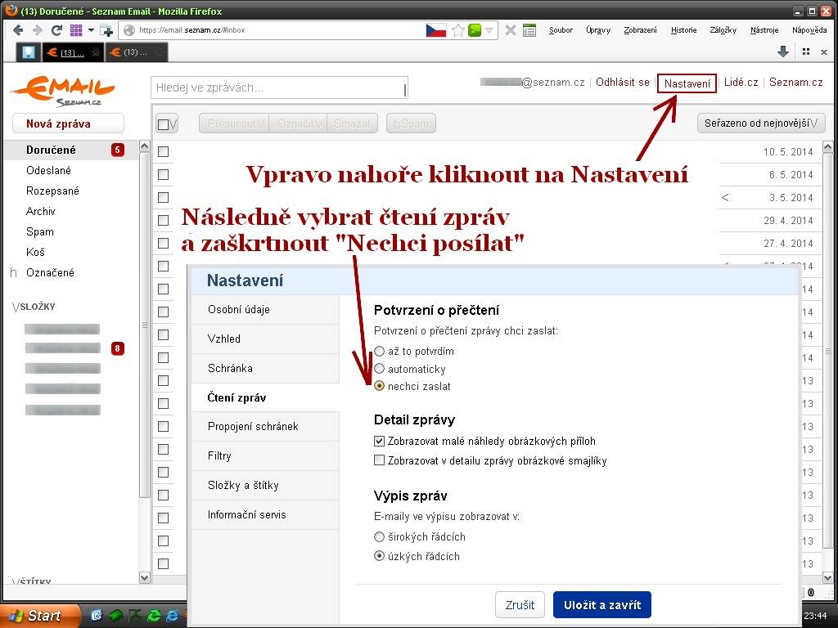838x628 pixels.
Task: Open the 'Nástroje' menu
Action: [x=764, y=30]
